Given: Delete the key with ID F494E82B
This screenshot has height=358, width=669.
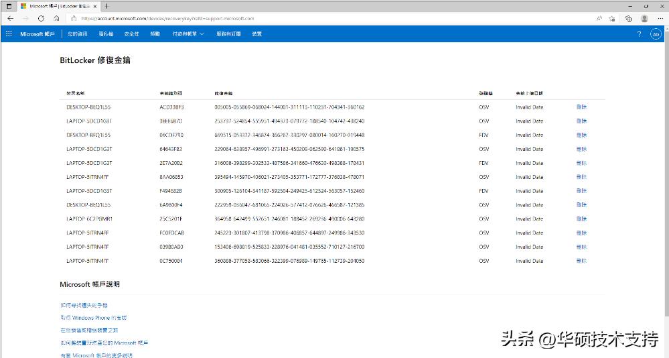Looking at the screenshot, I should click(581, 191).
